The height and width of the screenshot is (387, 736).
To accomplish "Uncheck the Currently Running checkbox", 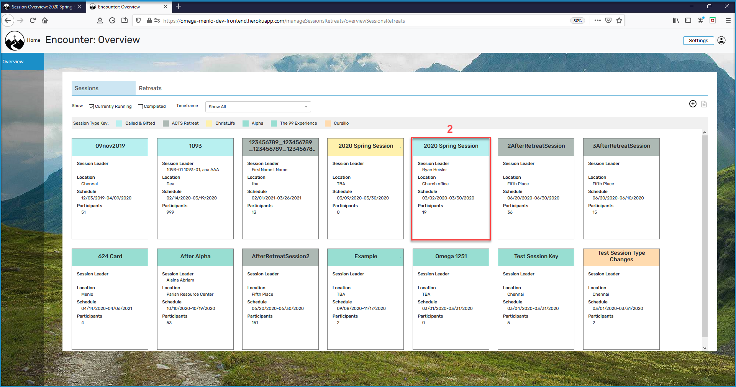I will click(x=91, y=107).
